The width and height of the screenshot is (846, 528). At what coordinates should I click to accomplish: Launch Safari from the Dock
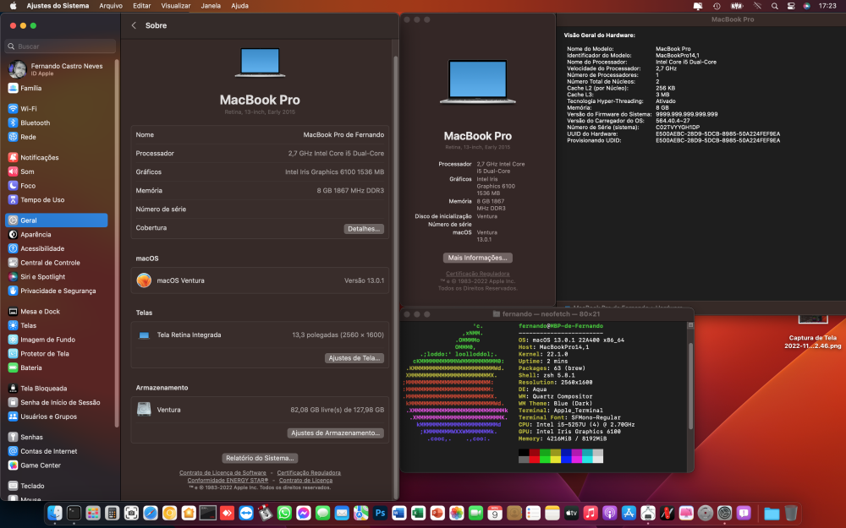coord(151,514)
